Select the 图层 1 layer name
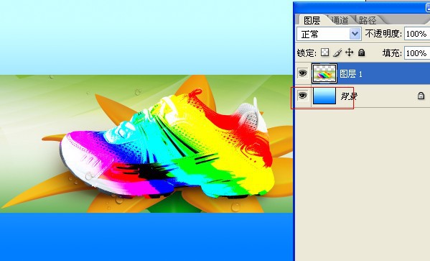This screenshot has width=430, height=261. point(351,73)
